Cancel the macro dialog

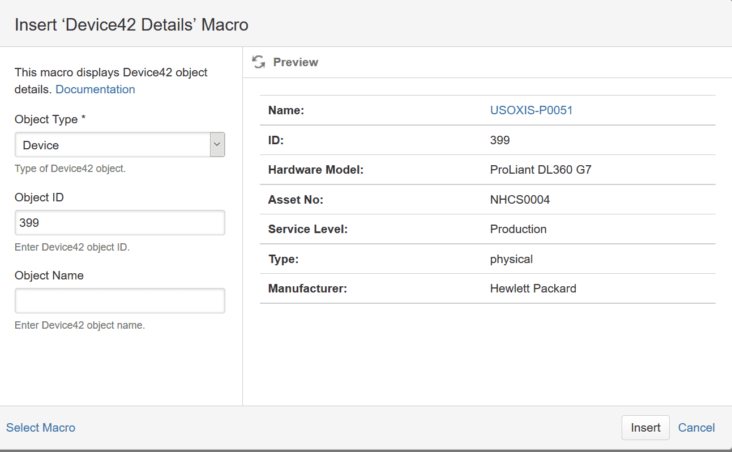(696, 428)
